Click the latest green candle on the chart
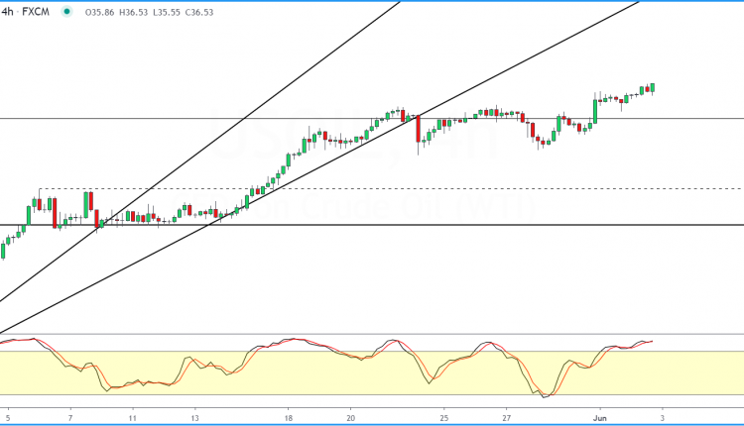Screen dimensions: 744x426 coord(653,87)
